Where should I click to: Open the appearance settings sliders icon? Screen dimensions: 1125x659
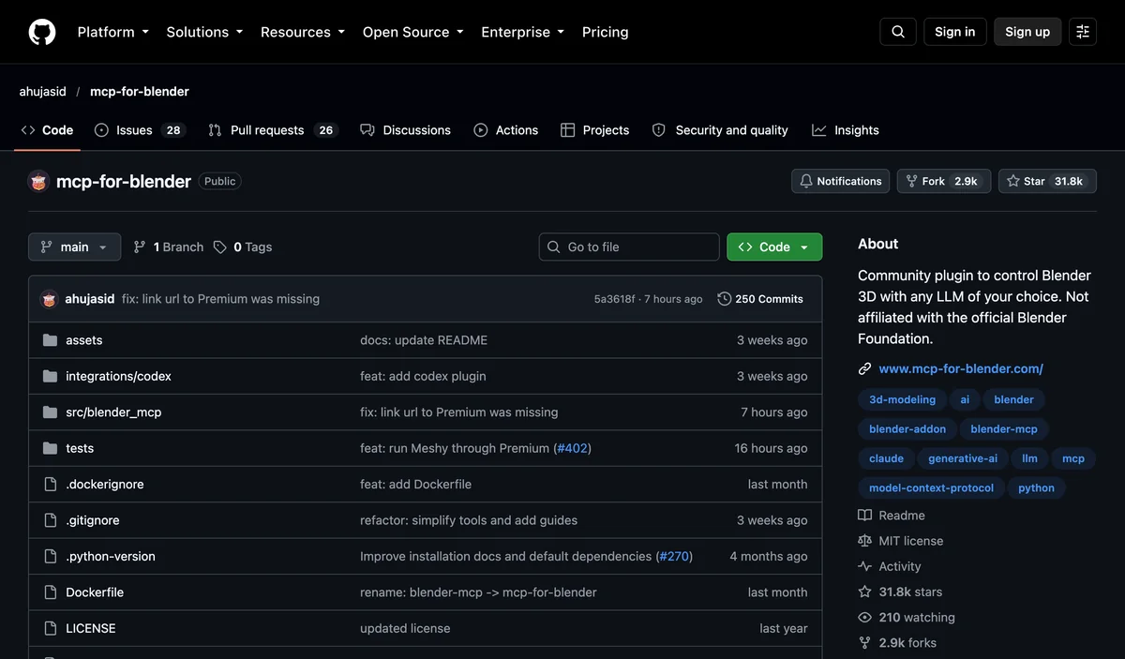(x=1083, y=32)
